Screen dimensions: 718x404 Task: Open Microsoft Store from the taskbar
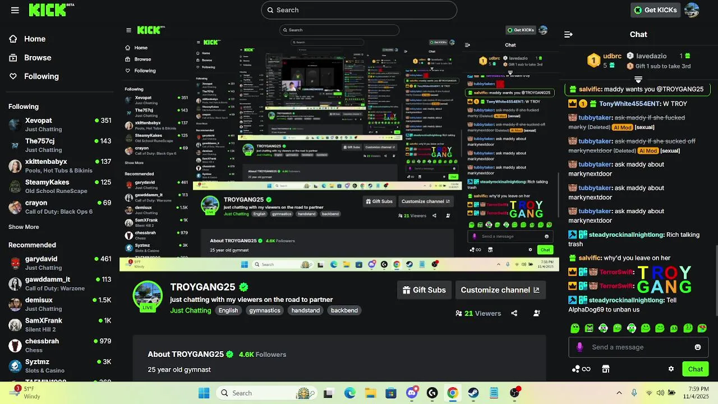[391, 393]
